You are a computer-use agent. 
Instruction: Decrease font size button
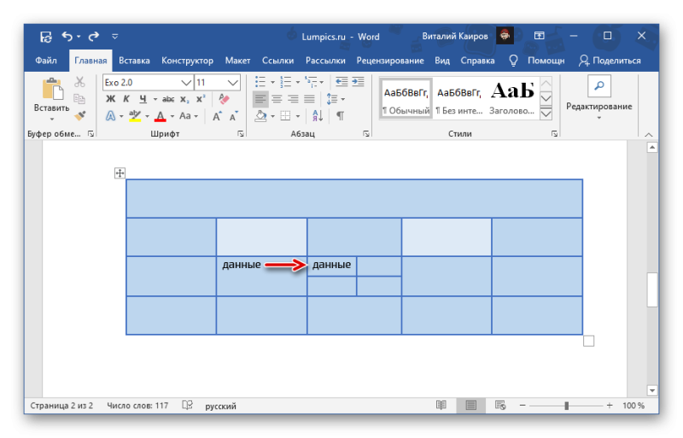[233, 116]
